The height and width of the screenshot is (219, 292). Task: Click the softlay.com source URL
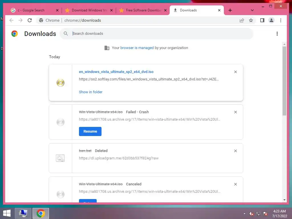click(x=149, y=79)
